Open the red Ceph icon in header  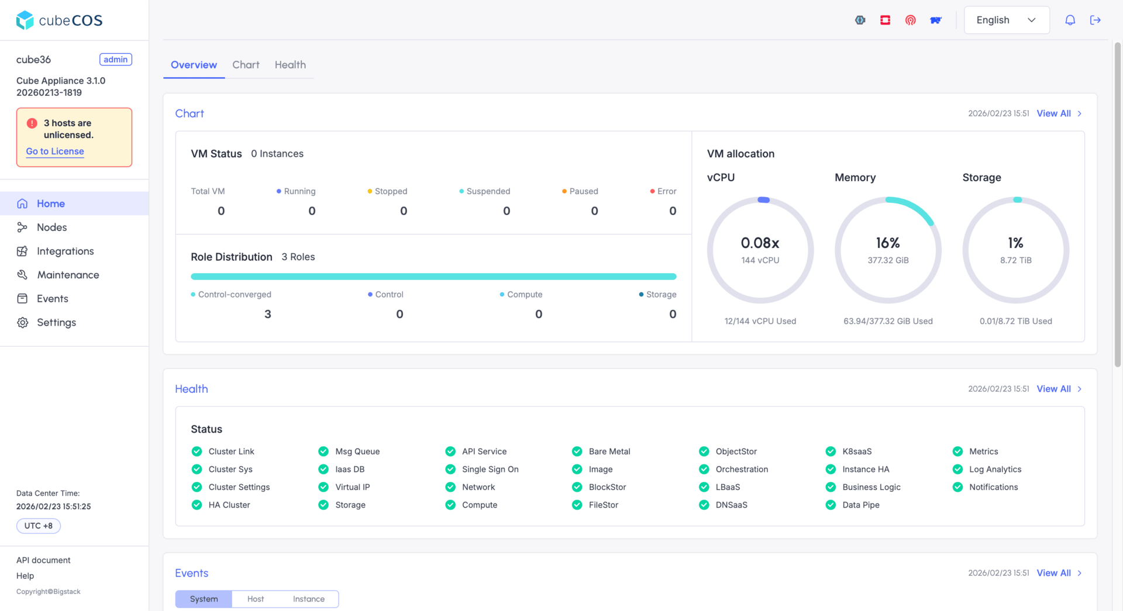point(910,20)
